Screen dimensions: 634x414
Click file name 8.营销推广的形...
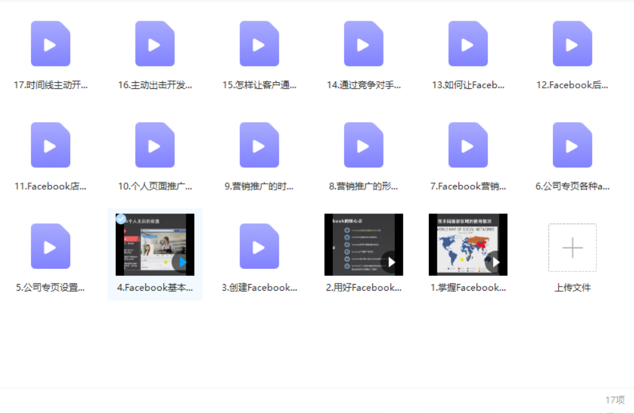point(364,187)
